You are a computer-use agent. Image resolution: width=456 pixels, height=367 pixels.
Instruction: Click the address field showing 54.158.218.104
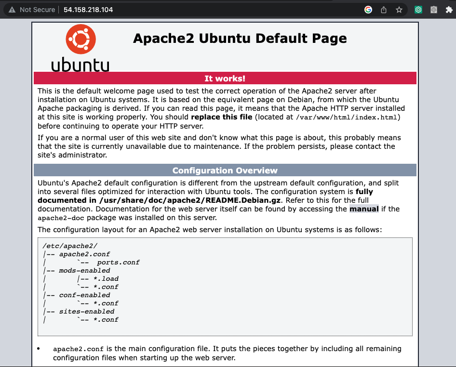pos(88,10)
